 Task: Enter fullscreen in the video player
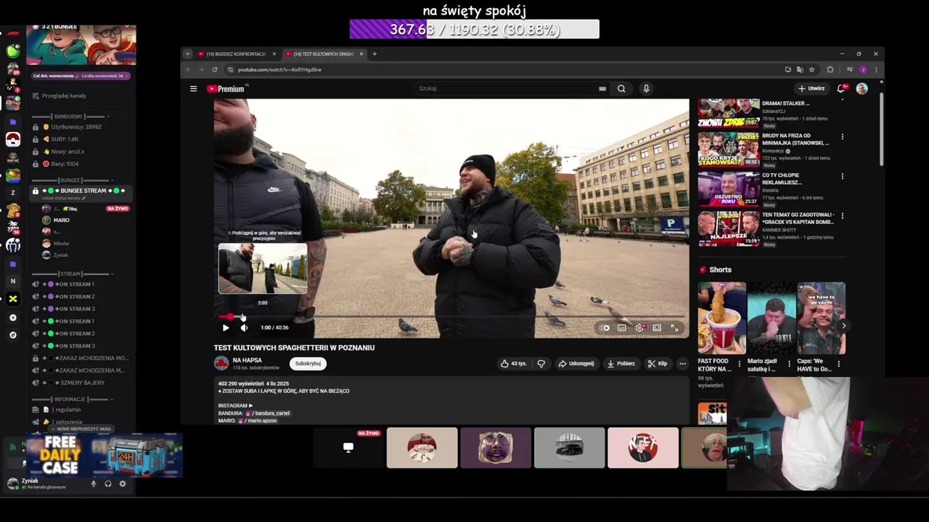pos(674,328)
